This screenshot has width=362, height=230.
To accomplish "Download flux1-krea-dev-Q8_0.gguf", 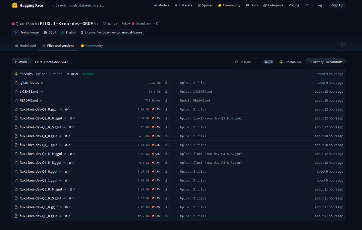I will (x=166, y=216).
